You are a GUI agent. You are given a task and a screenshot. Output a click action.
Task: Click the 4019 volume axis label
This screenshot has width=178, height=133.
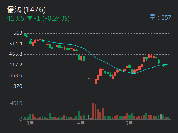pyautogui.click(x=16, y=103)
